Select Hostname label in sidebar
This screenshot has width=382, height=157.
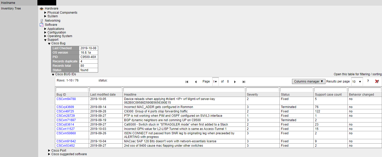(8, 3)
